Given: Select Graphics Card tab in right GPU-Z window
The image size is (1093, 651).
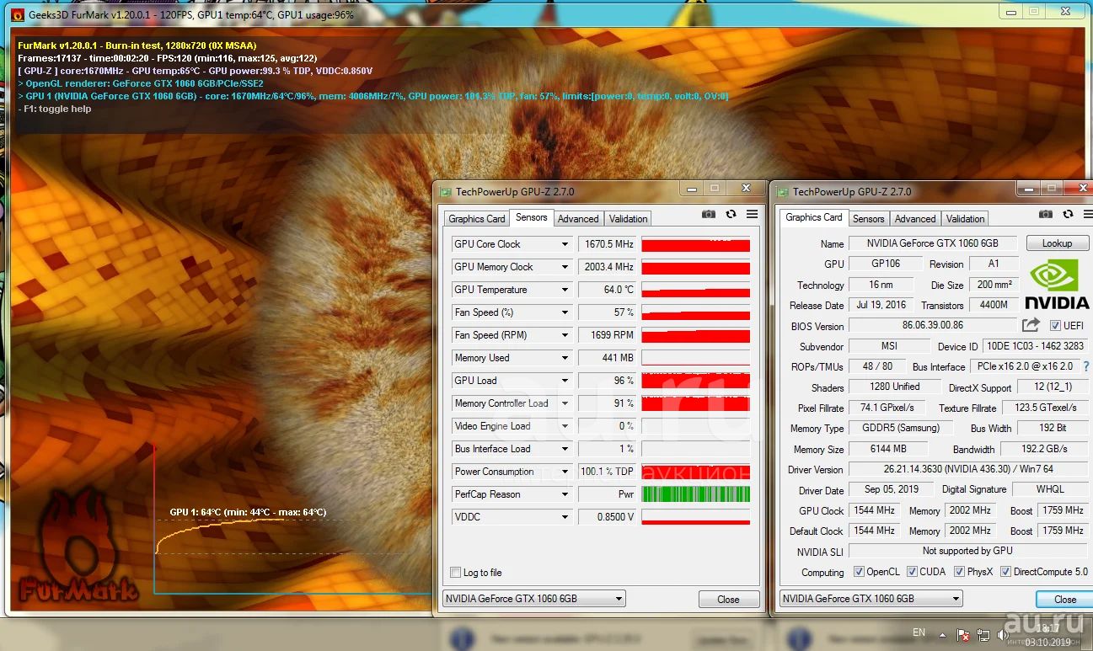Looking at the screenshot, I should pos(814,217).
